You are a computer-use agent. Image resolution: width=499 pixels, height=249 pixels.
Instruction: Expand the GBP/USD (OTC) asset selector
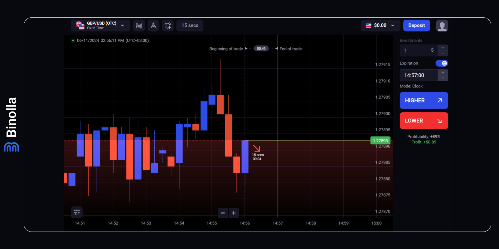click(x=100, y=26)
